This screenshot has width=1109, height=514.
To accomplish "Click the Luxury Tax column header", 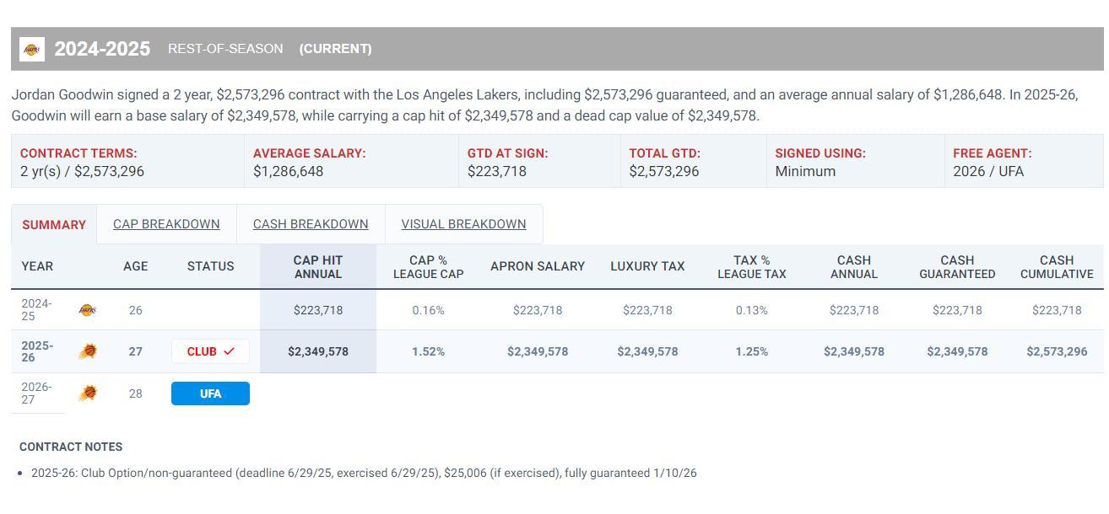I will [647, 266].
